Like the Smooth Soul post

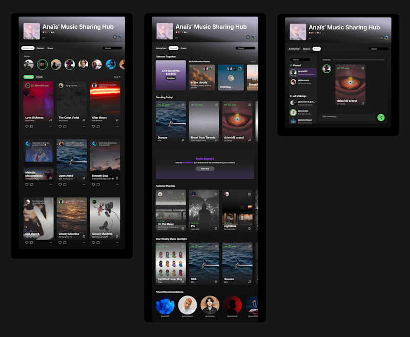pyautogui.click(x=93, y=184)
